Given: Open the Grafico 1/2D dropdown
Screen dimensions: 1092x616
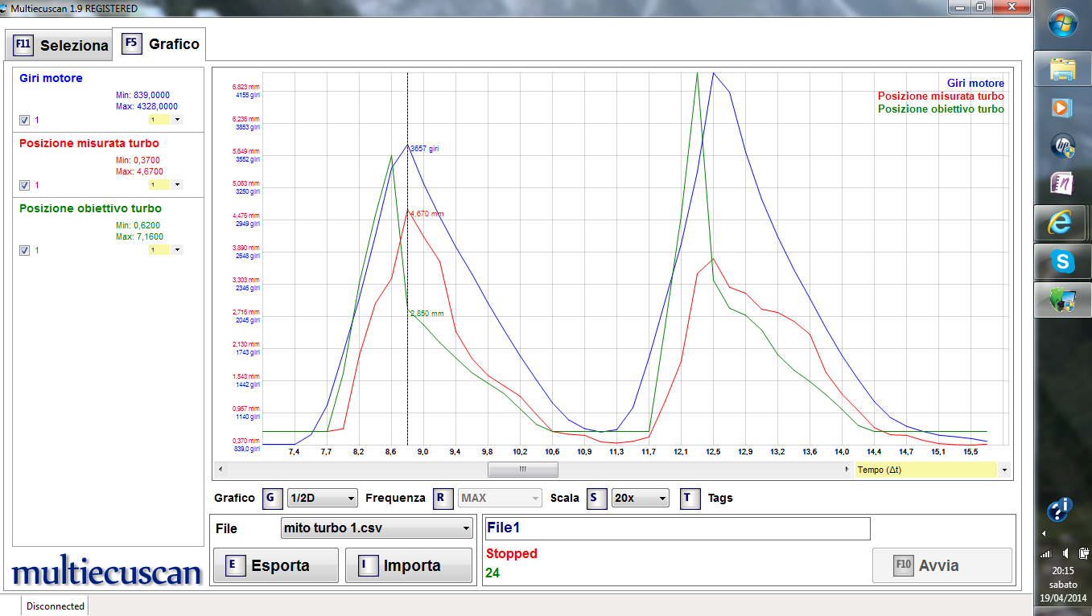Looking at the screenshot, I should point(322,499).
